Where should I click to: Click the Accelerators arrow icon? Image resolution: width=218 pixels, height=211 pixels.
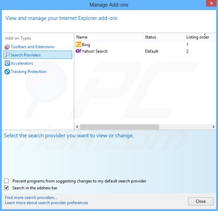click(x=7, y=63)
